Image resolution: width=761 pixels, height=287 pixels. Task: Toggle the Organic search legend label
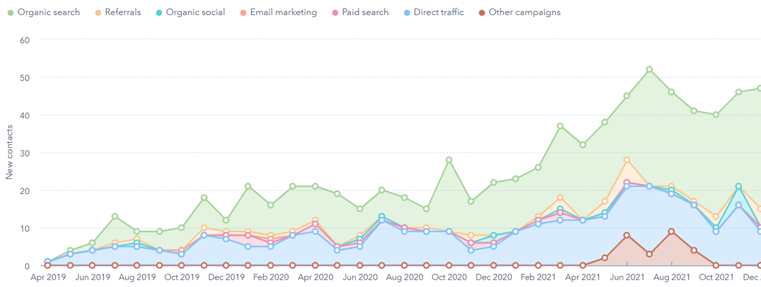[x=48, y=12]
